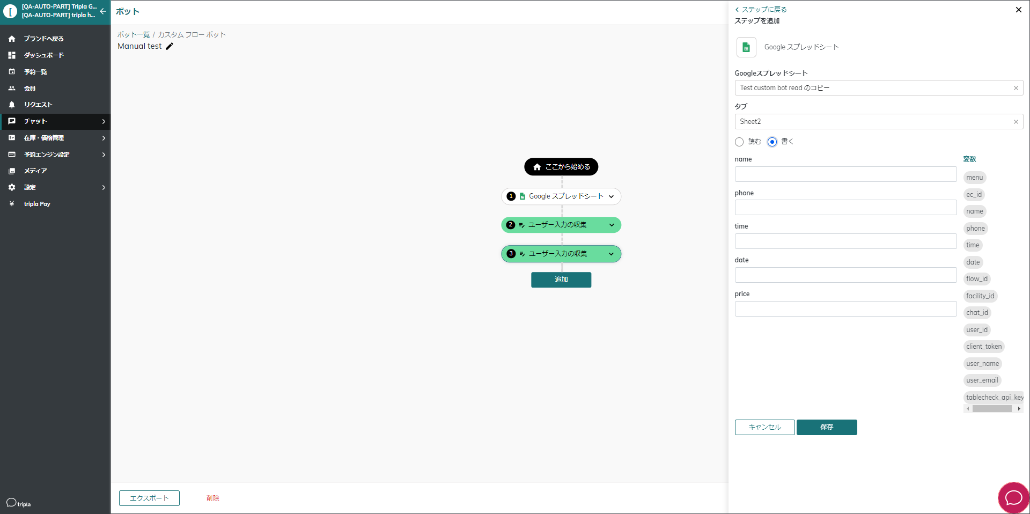This screenshot has width=1030, height=514.
Task: Open the chat bubble widget at bottom right
Action: coord(1013,497)
